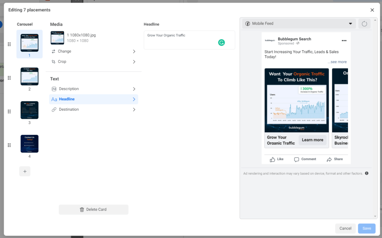
Task: Open the Description text section
Action: [94, 89]
